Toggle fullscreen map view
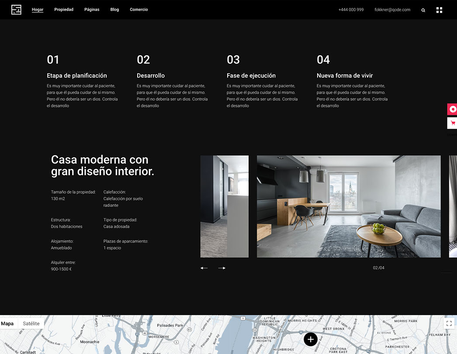This screenshot has width=457, height=354. 449,323
